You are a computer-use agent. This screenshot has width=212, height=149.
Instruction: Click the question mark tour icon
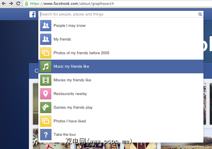pyautogui.click(x=46, y=134)
